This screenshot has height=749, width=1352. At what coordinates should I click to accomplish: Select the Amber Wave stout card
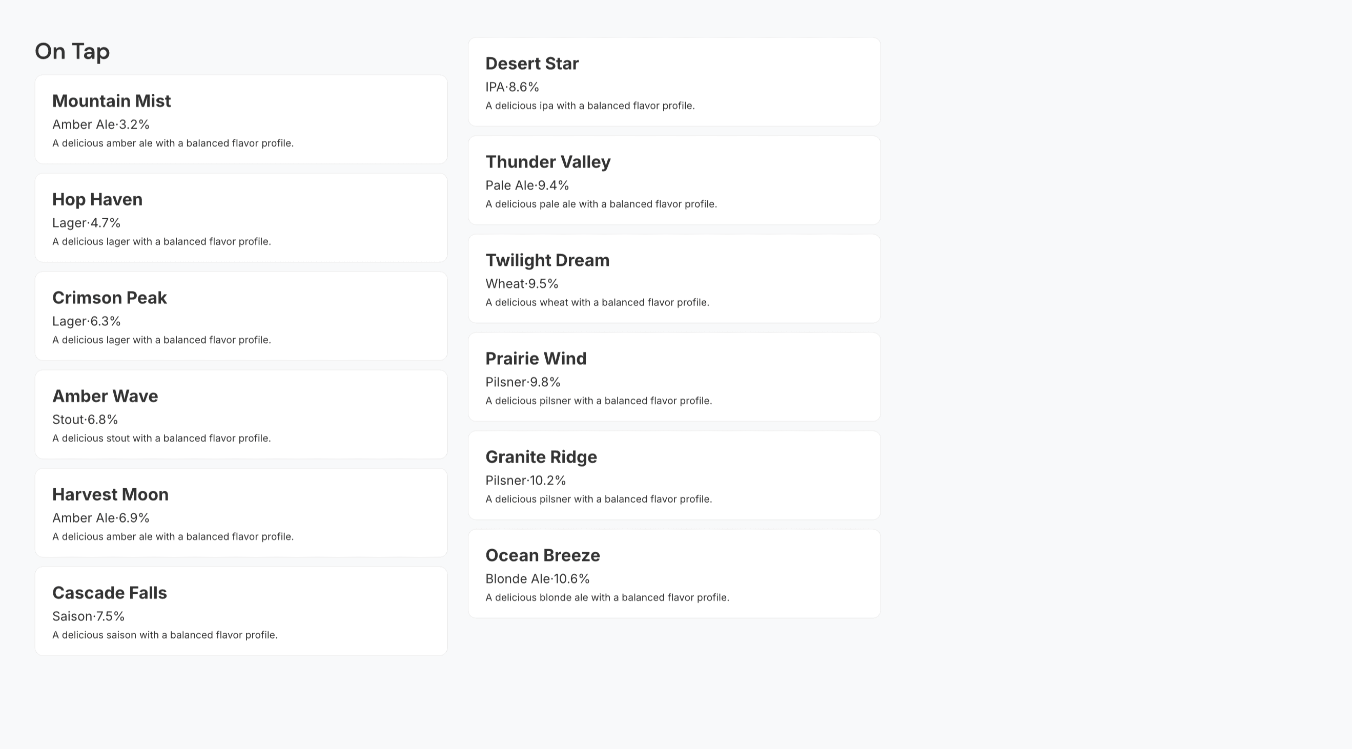241,414
